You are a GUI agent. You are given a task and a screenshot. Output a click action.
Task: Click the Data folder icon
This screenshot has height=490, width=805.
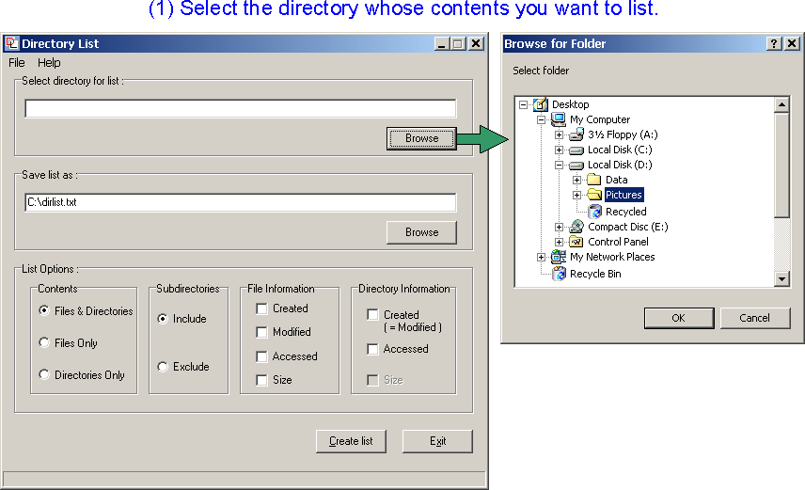coord(594,180)
